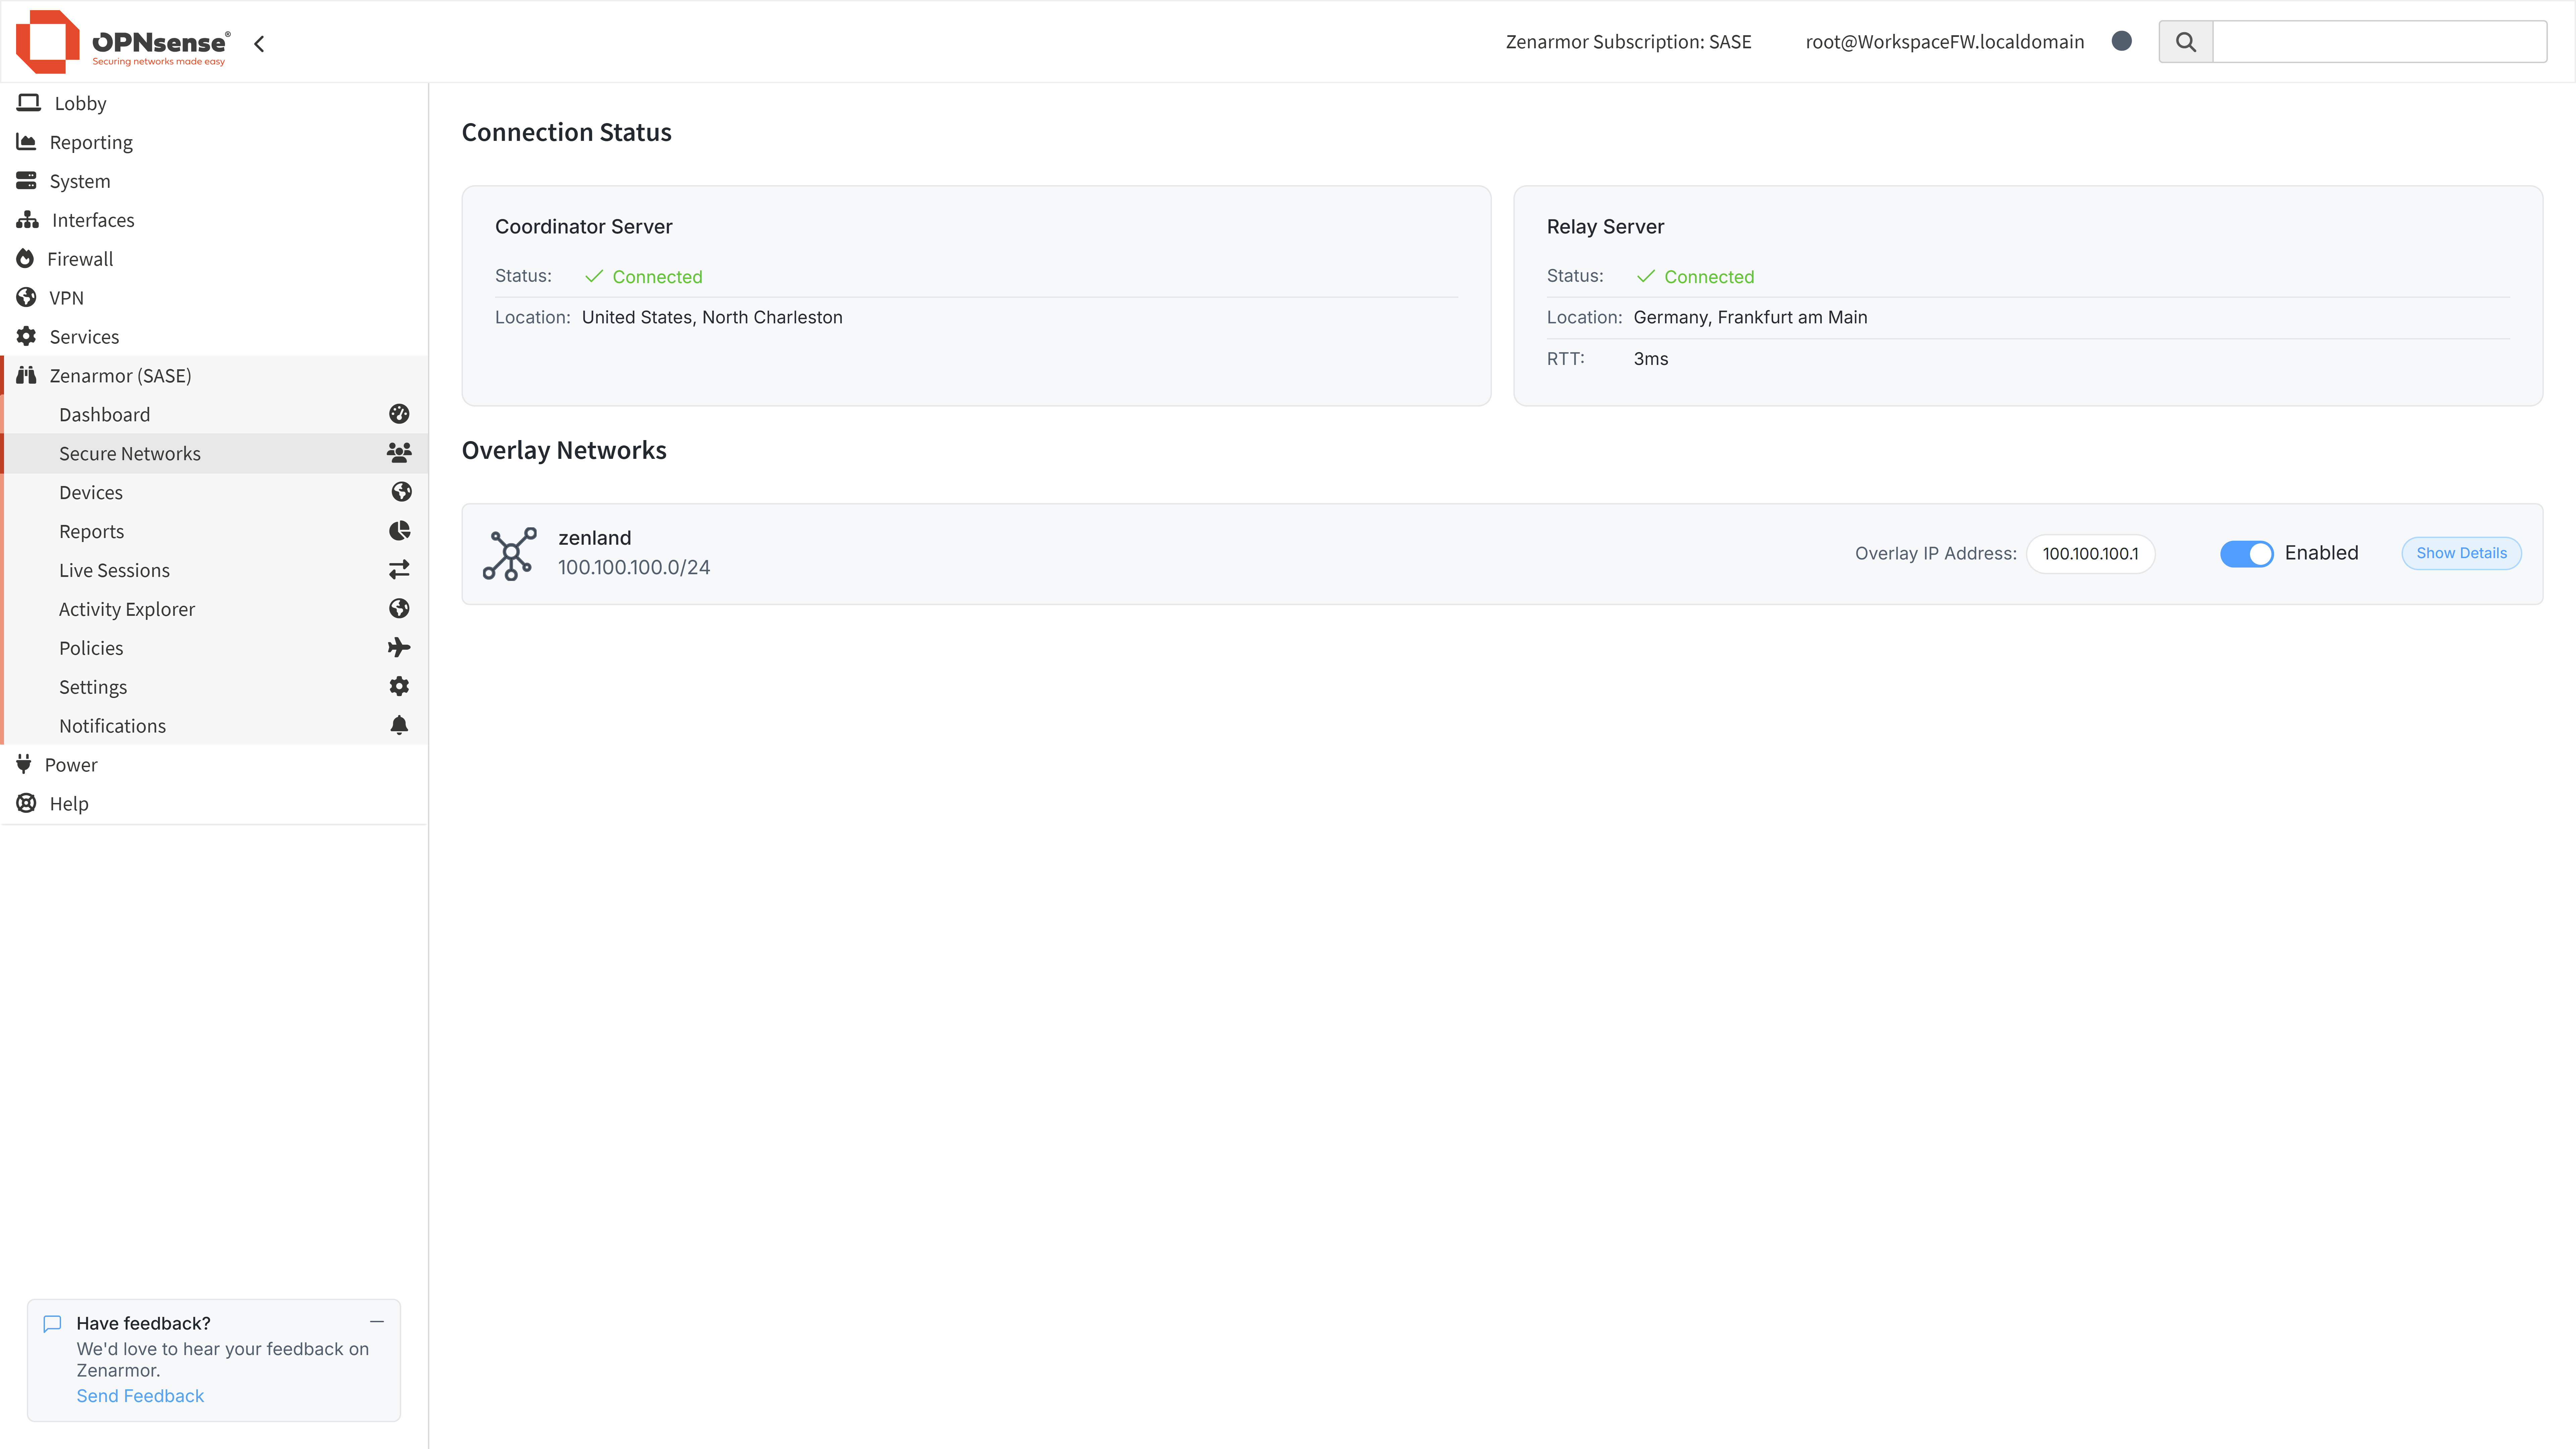The image size is (2576, 1449).
Task: Expand the Services menu
Action: [x=214, y=337]
